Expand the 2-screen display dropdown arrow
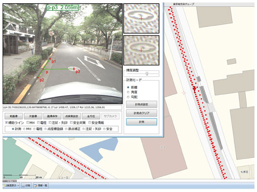 (x=18, y=185)
